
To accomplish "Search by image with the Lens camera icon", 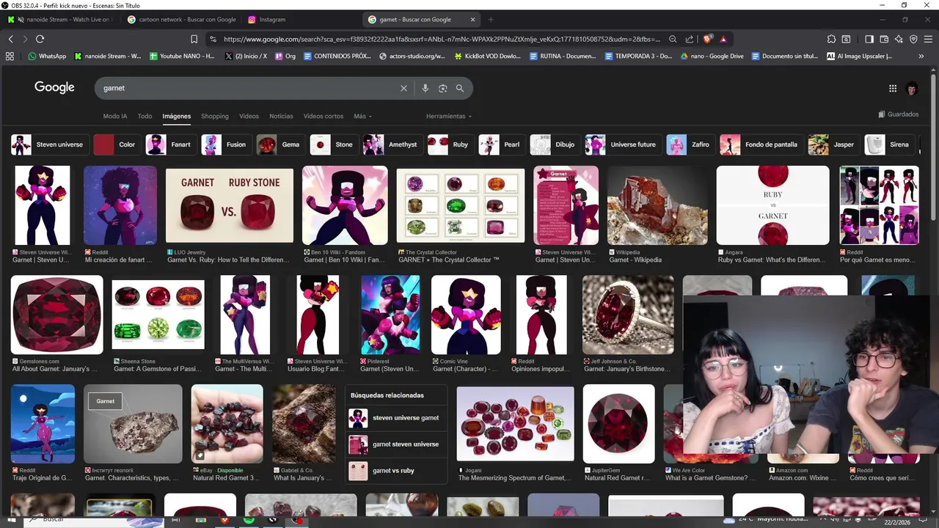I will (x=442, y=88).
